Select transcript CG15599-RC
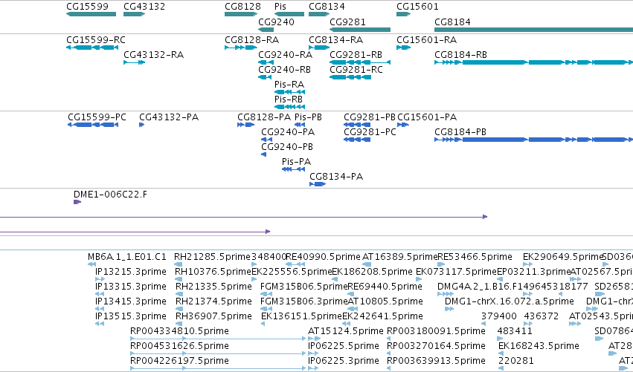633x372 pixels. (92, 48)
